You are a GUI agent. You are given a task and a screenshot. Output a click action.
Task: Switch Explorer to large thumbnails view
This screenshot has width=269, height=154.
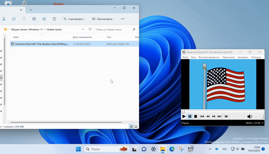[x=136, y=127]
